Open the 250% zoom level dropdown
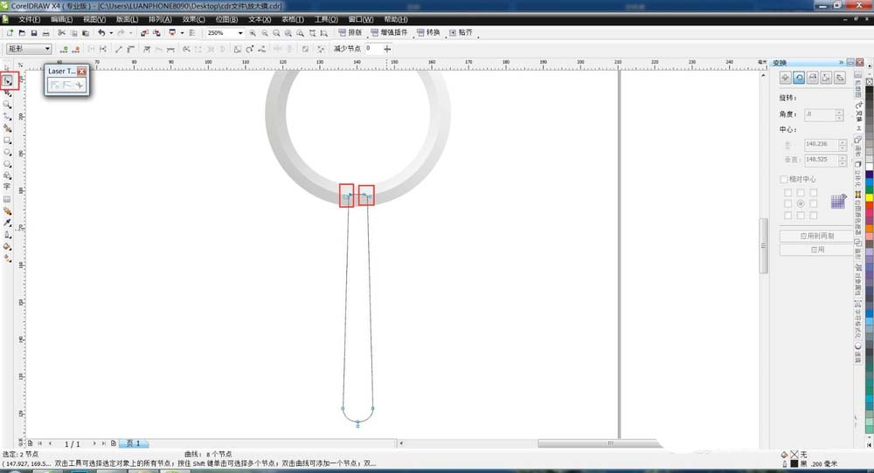This screenshot has height=473, width=874. point(240,33)
